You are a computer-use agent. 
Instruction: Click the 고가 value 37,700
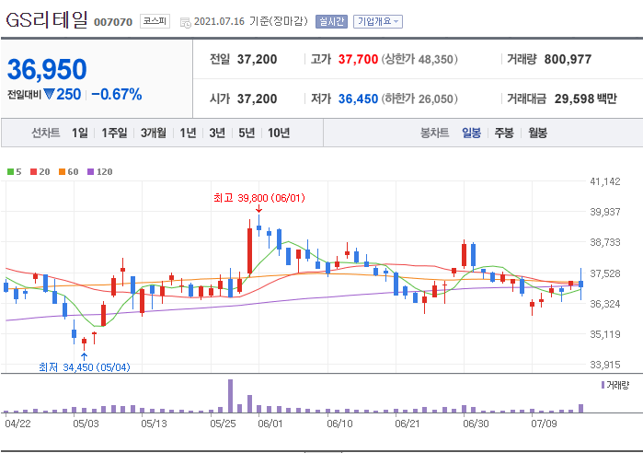pyautogui.click(x=358, y=59)
